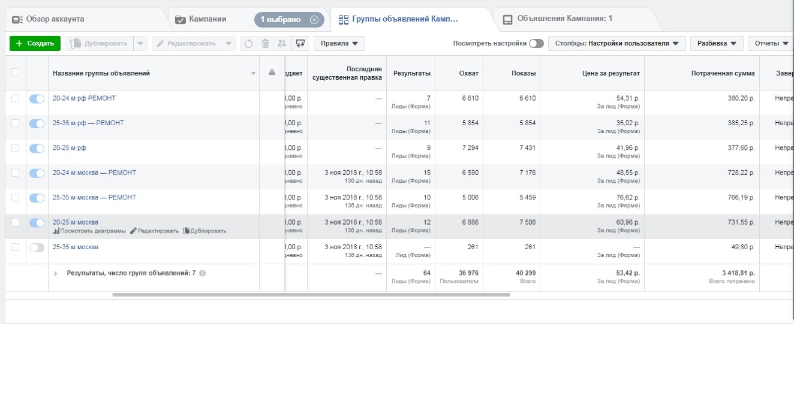The image size is (794, 396).
Task: Tick the checkbox for row 25-35 м москва
Action: click(15, 247)
